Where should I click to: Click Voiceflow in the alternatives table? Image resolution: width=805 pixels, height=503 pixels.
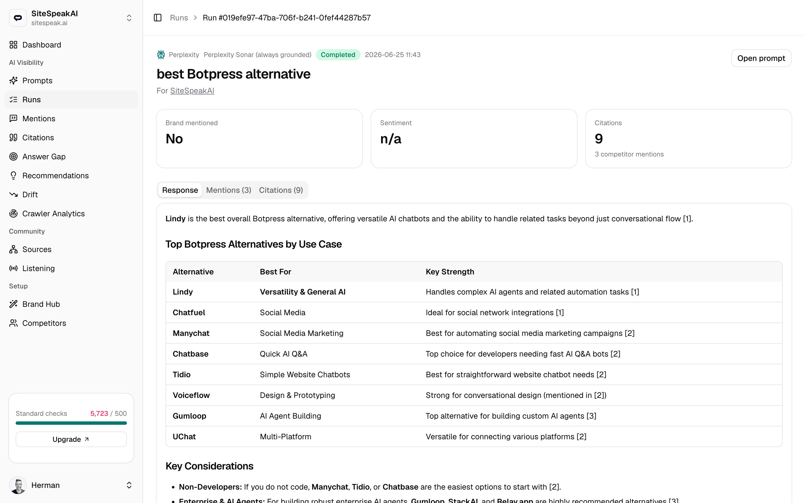(x=191, y=395)
